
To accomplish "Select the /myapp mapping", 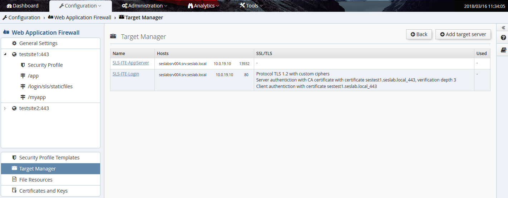I will [37, 97].
